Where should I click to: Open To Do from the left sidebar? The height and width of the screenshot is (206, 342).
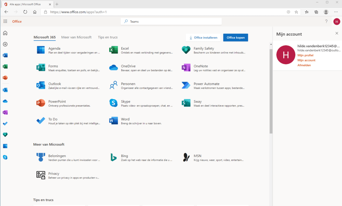pos(5,124)
